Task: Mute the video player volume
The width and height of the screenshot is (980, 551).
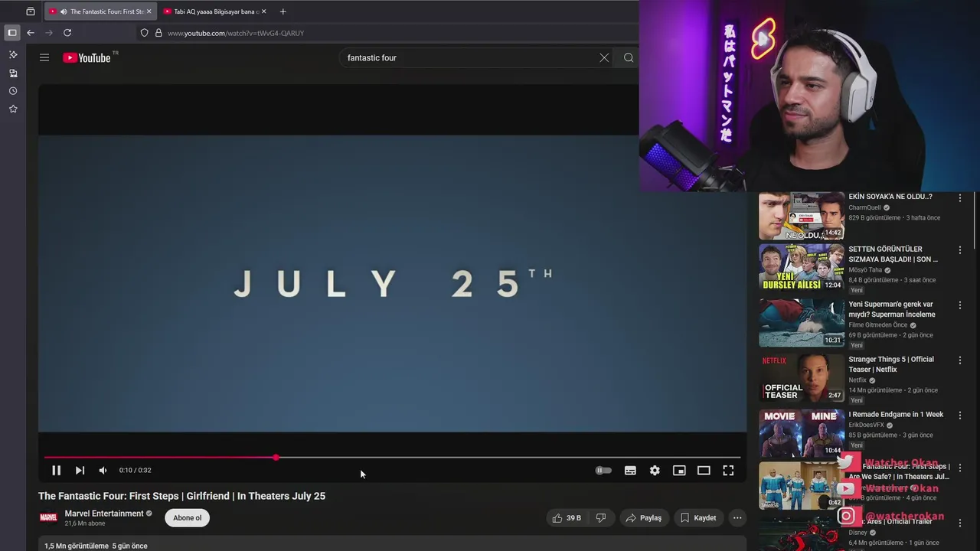Action: pyautogui.click(x=103, y=471)
